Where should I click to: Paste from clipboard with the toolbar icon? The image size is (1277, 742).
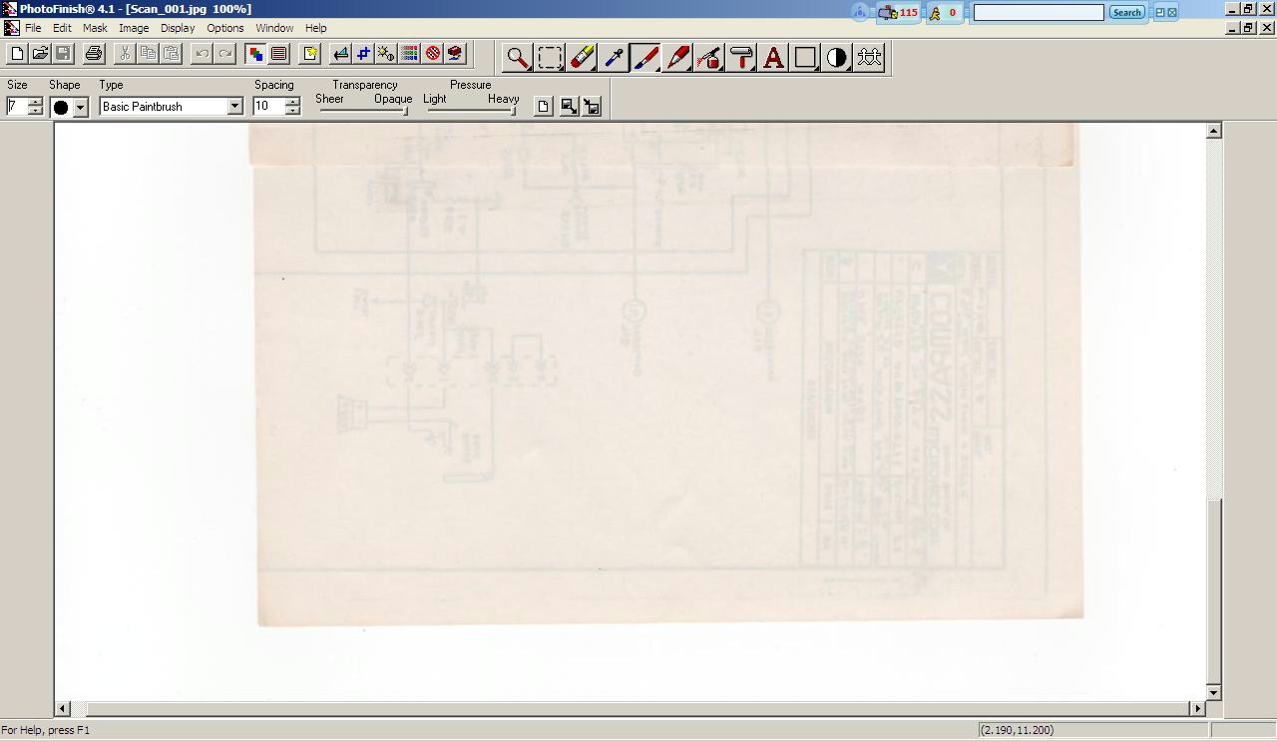pyautogui.click(x=171, y=53)
